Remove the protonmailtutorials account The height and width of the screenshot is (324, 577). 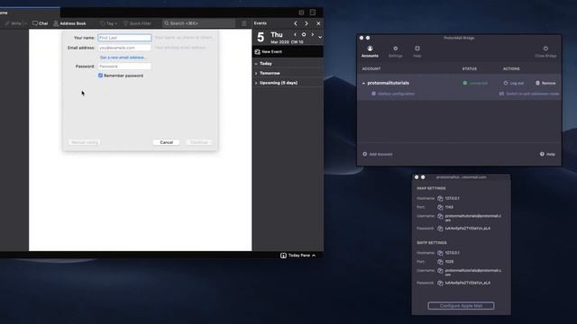coord(545,84)
